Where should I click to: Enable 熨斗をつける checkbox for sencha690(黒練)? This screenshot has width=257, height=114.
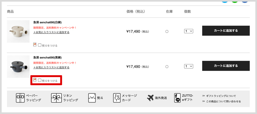[x=40, y=80]
